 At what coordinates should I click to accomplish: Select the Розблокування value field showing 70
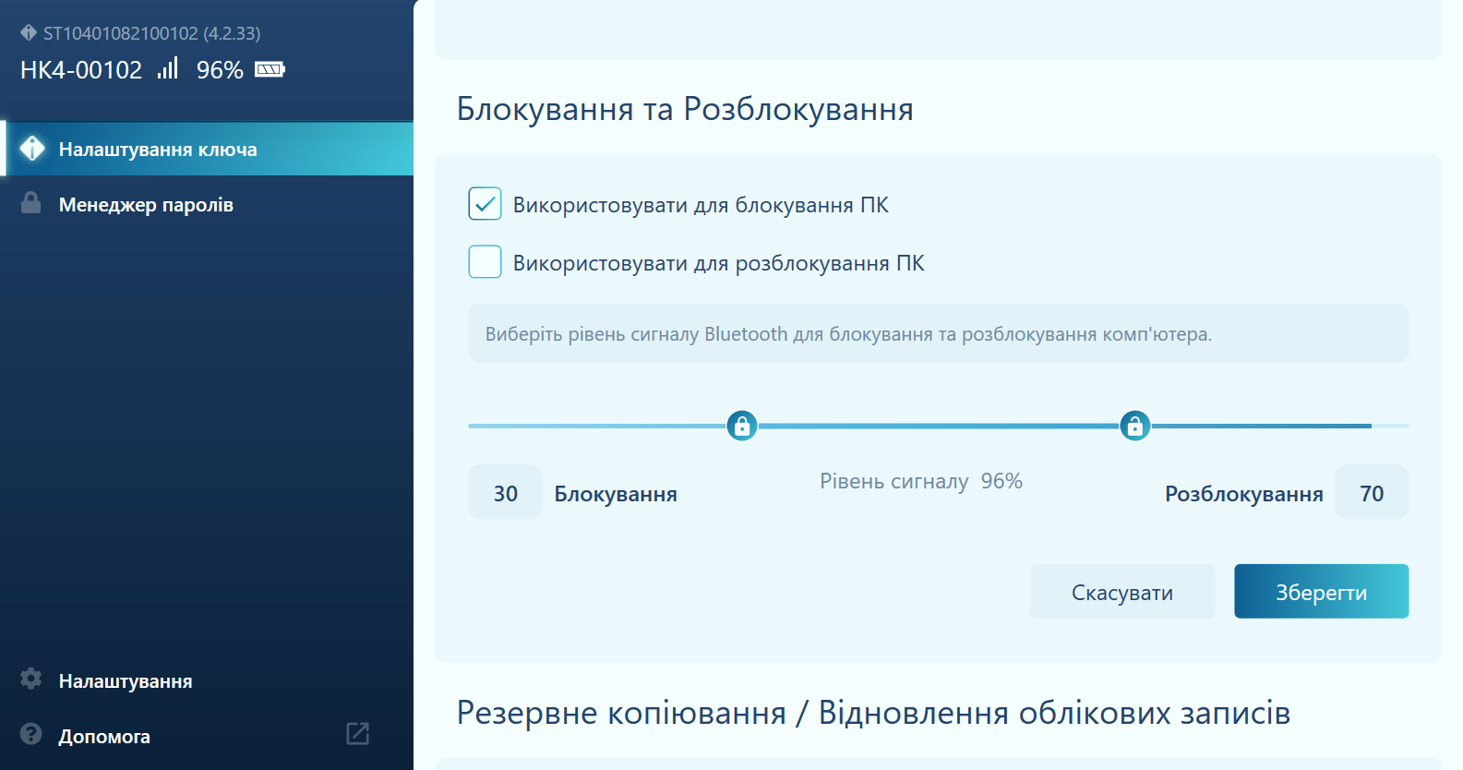[x=1371, y=493]
